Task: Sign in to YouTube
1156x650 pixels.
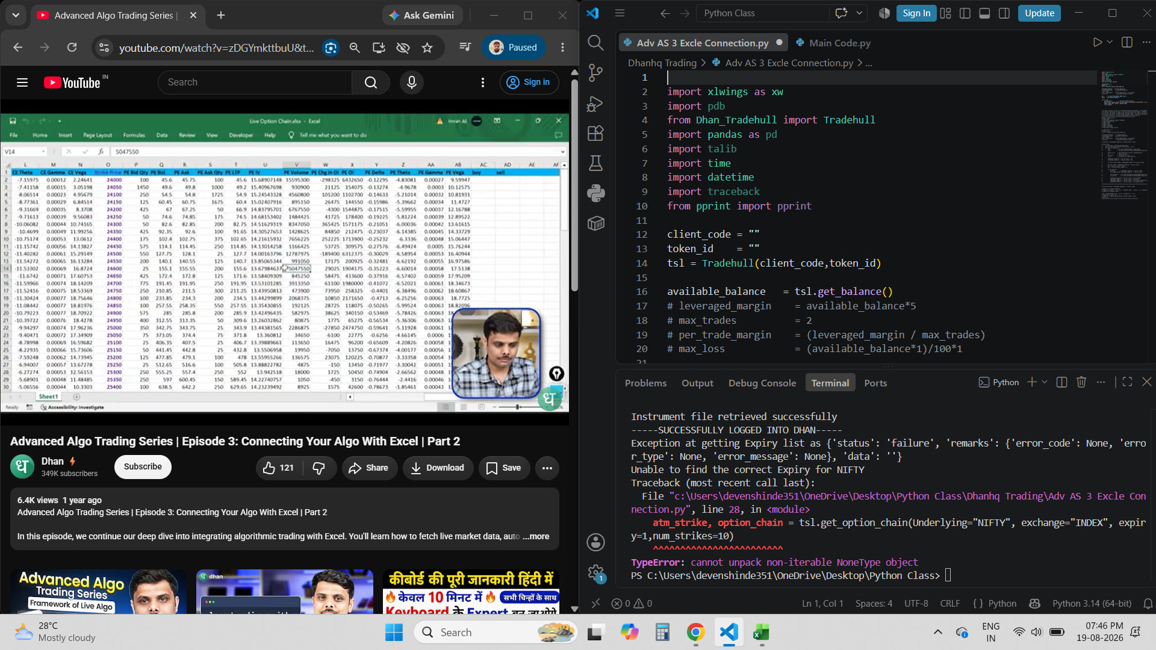Action: [529, 82]
